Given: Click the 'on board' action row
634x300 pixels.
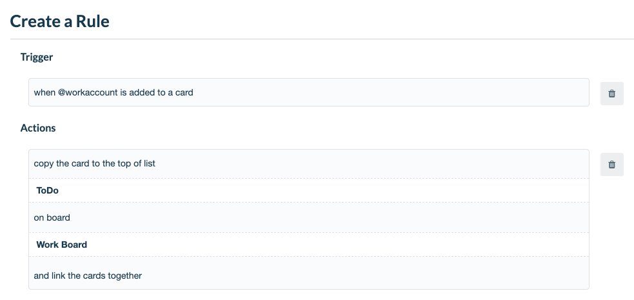Looking at the screenshot, I should 309,217.
